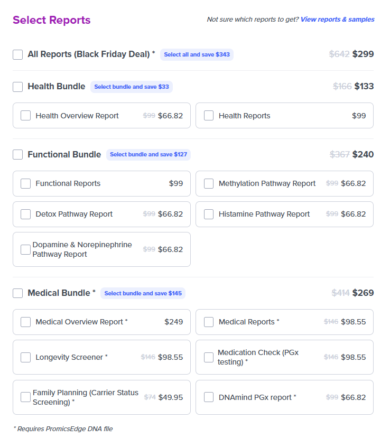Enable the Functional Reports checkbox
This screenshot has width=390, height=438.
click(25, 183)
